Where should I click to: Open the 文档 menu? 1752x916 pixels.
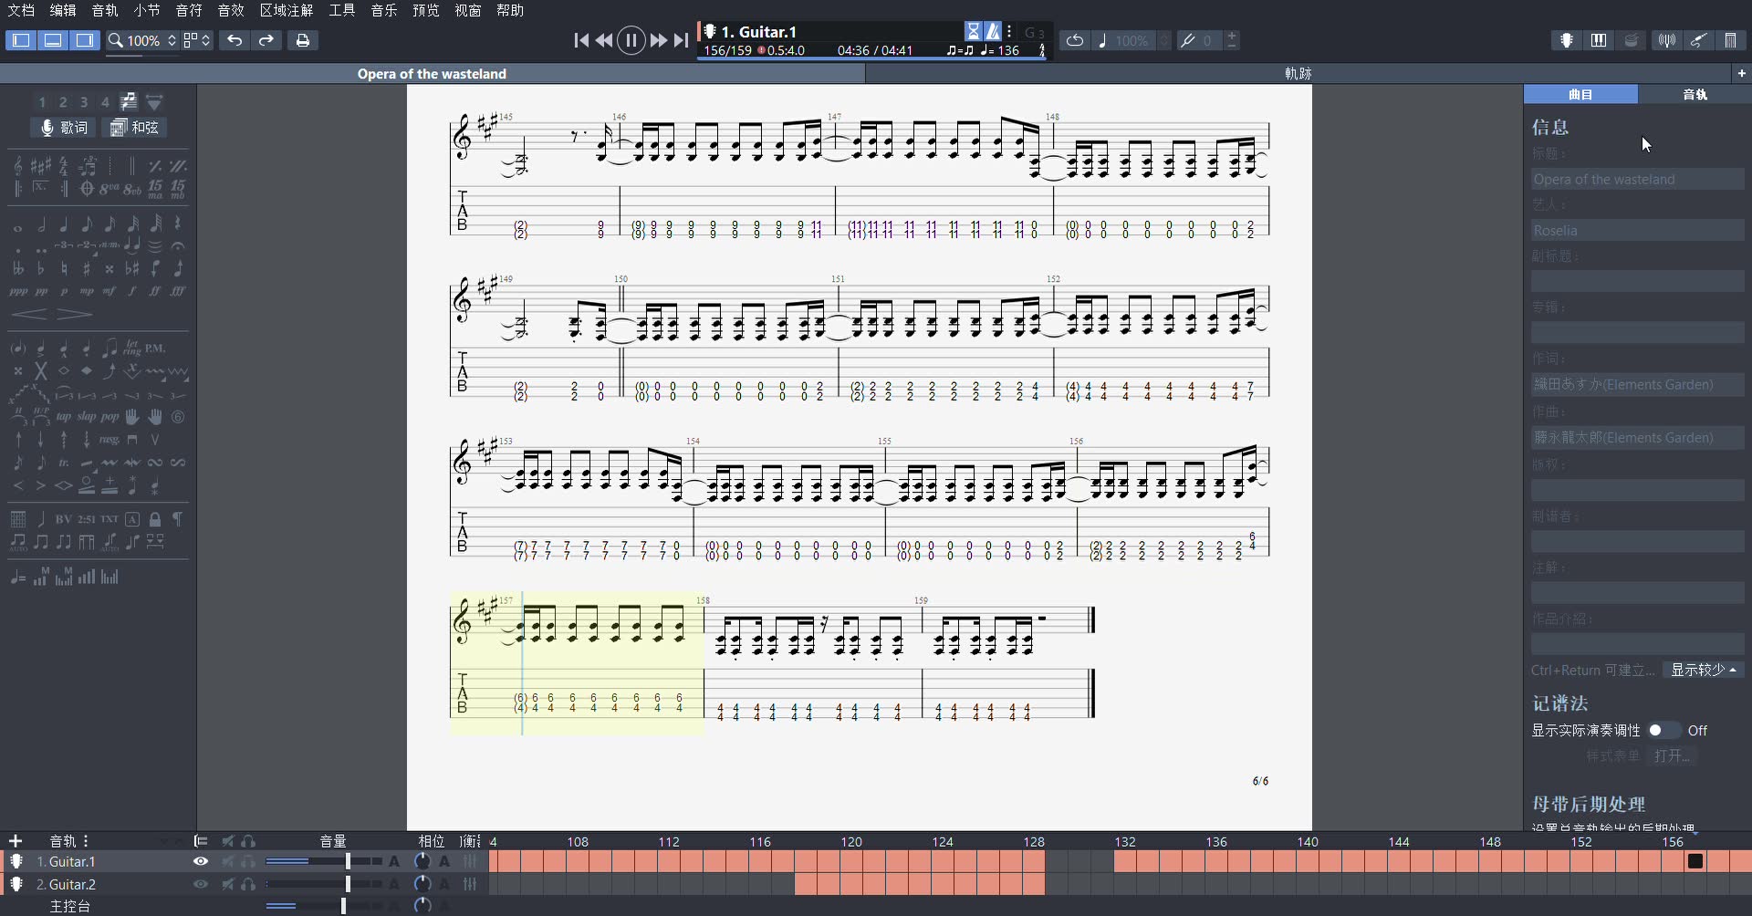pos(21,10)
